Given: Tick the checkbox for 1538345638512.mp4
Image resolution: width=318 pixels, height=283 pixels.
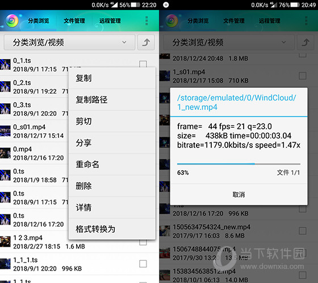Looking at the screenshot, I should pos(303,275).
